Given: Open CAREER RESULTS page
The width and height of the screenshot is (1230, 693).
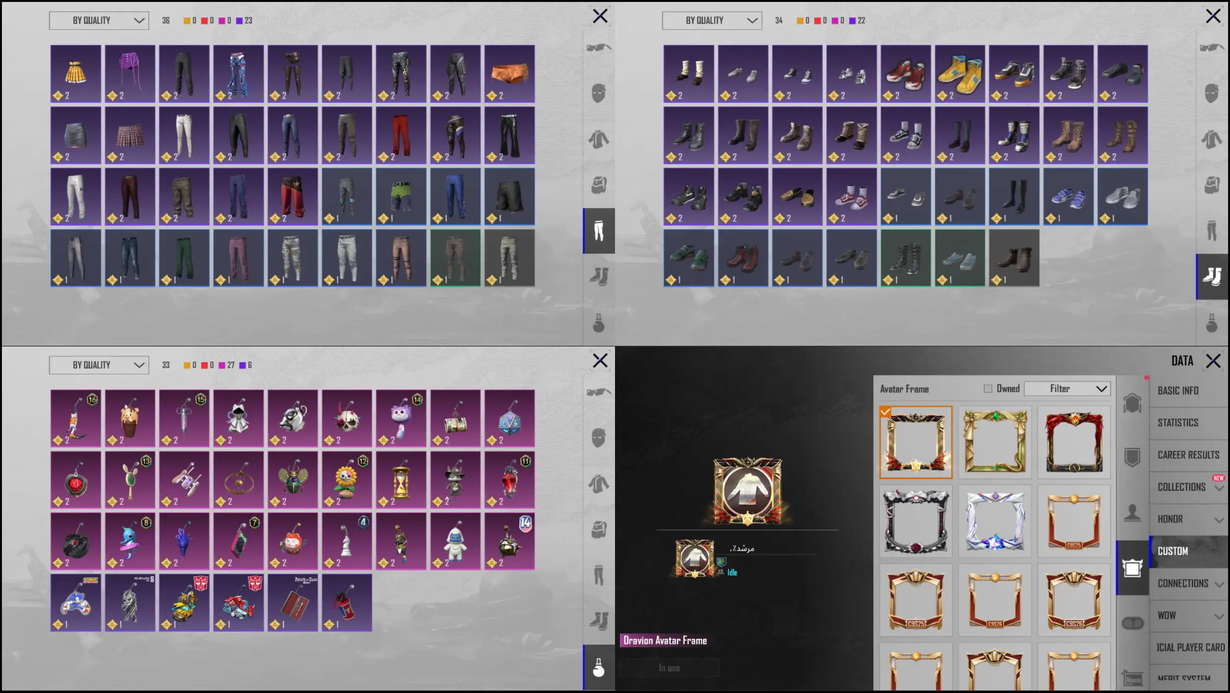Looking at the screenshot, I should [x=1188, y=455].
